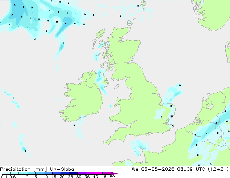Click the '1' value in the Atlantic west of Ireland
The height and width of the screenshot is (178, 230).
[13, 98]
